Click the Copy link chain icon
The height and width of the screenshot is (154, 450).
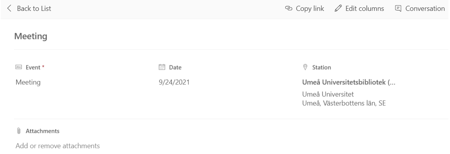[x=289, y=9]
